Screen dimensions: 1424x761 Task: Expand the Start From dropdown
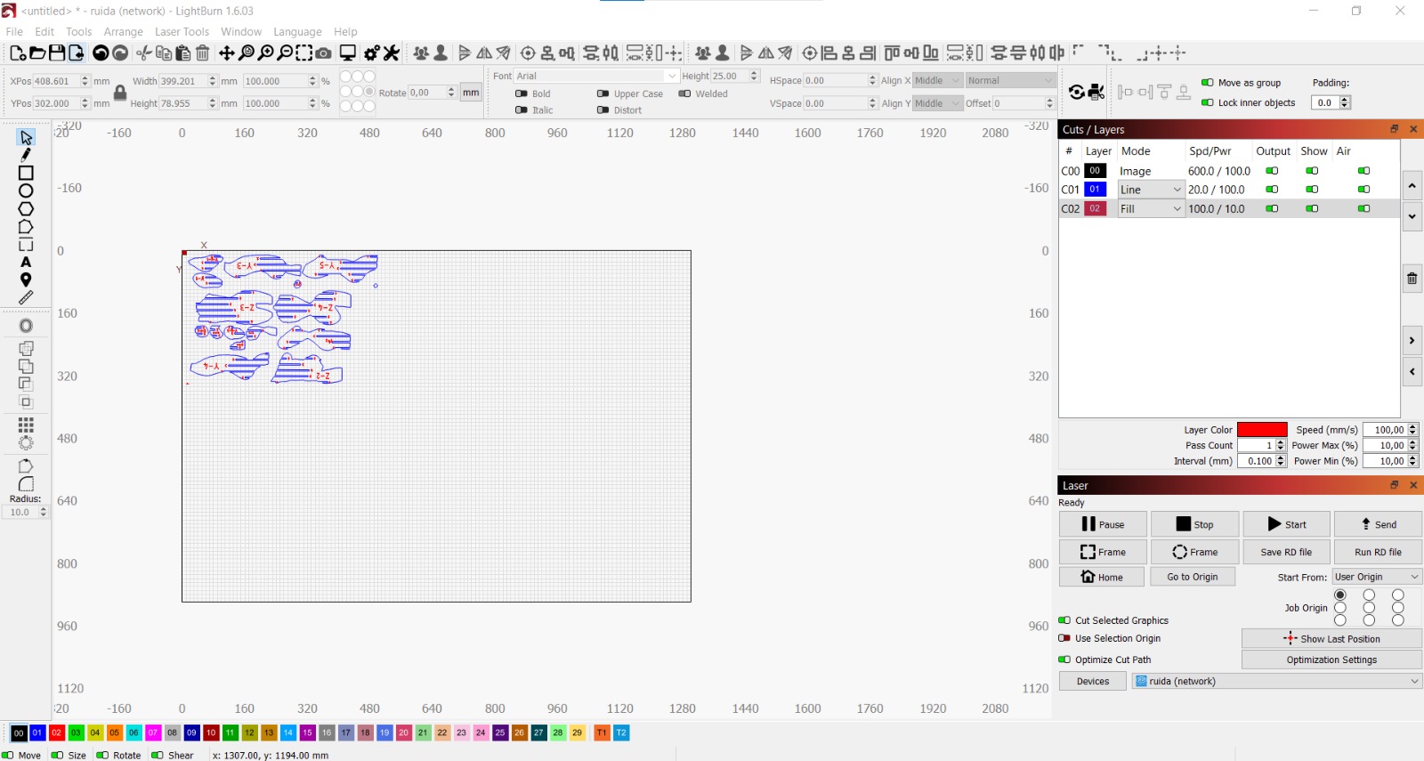click(x=1377, y=577)
